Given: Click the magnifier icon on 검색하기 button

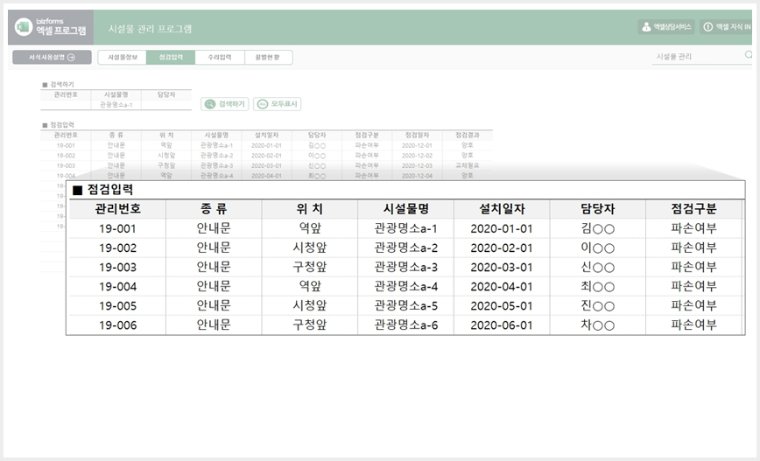Looking at the screenshot, I should click(210, 104).
